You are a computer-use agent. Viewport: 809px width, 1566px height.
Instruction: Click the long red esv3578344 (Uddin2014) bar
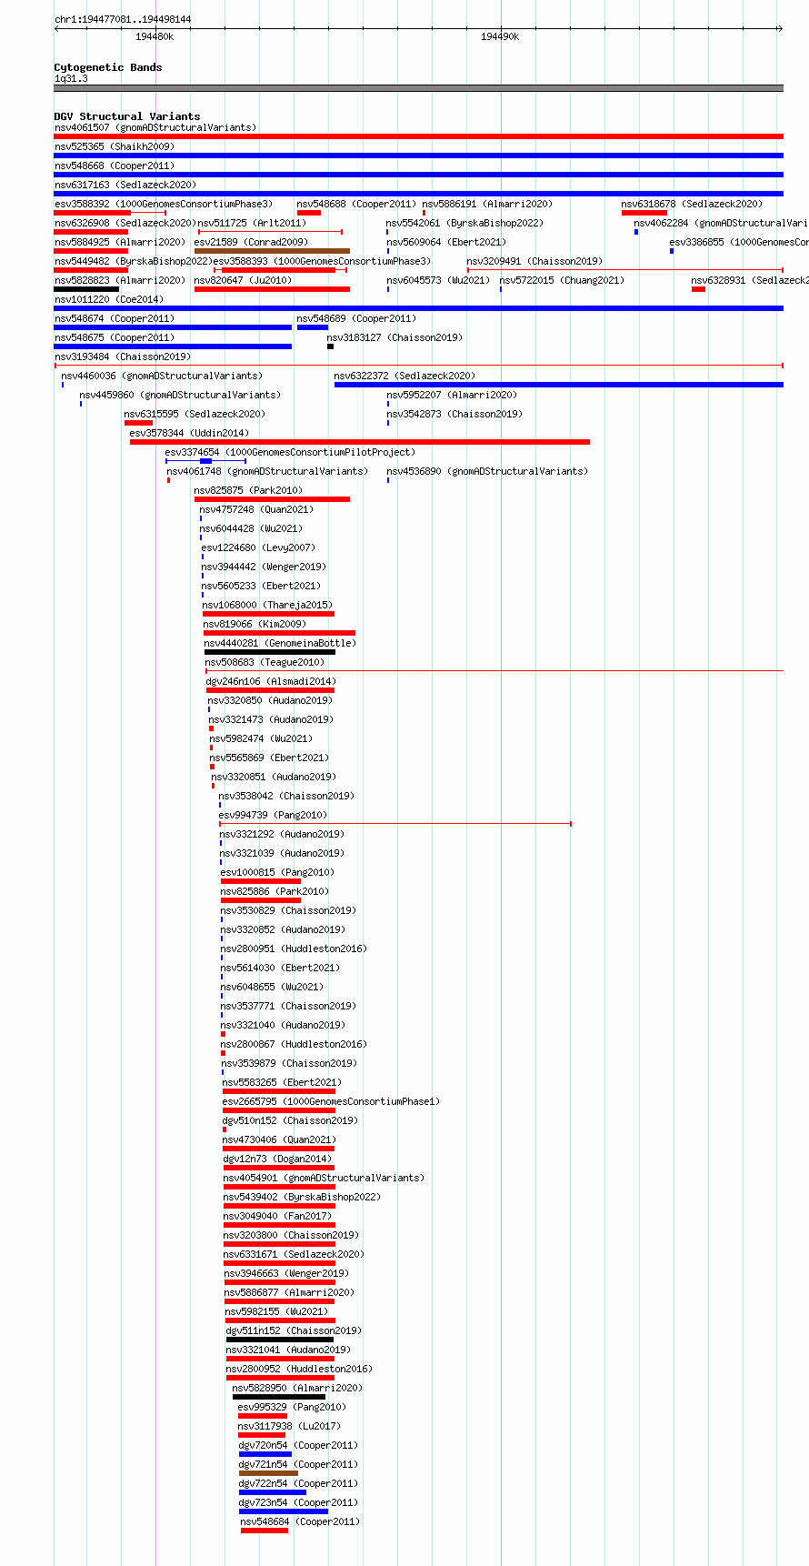click(360, 442)
